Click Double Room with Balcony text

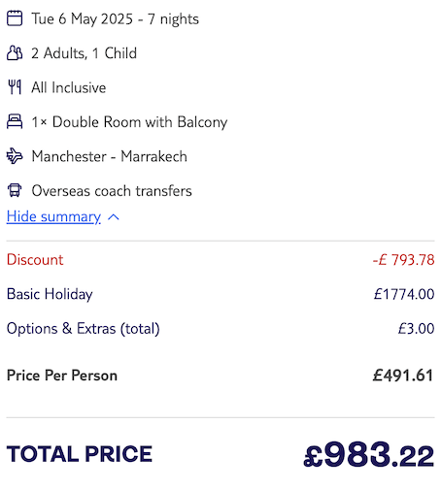[140, 122]
